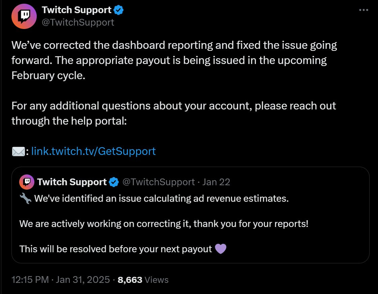The width and height of the screenshot is (378, 294).
Task: Open the quoted tweet about ad revenue estimates
Action: pyautogui.click(x=190, y=215)
